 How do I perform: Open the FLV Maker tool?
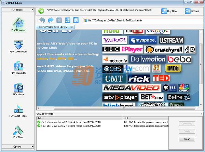coord(18,89)
